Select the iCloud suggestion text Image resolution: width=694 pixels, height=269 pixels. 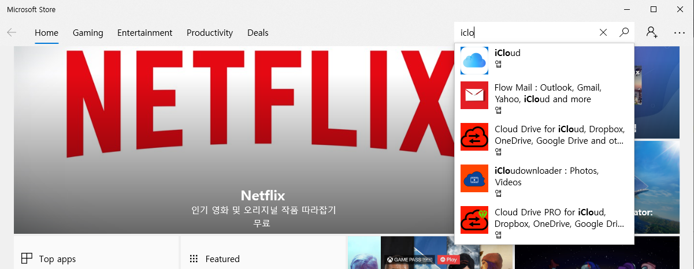tap(507, 53)
